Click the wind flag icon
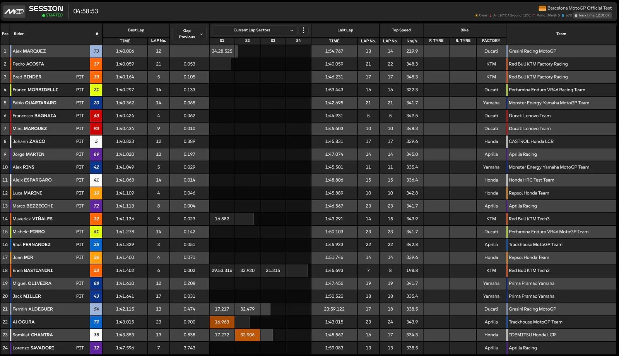 click(534, 15)
